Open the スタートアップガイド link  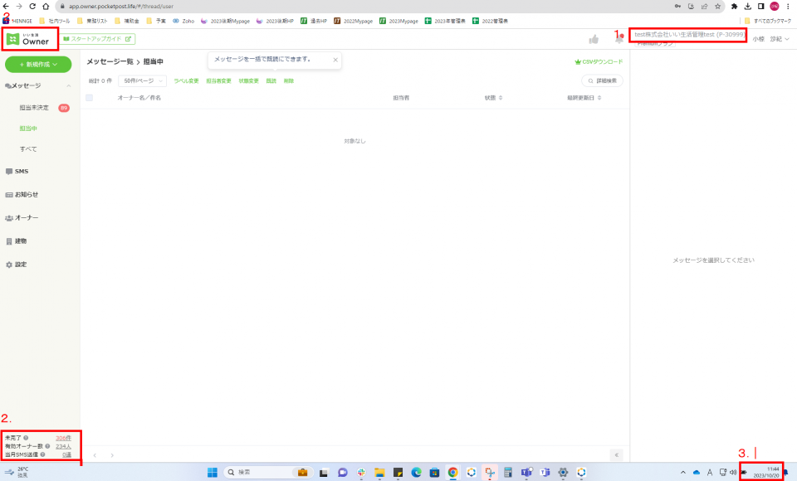click(97, 39)
